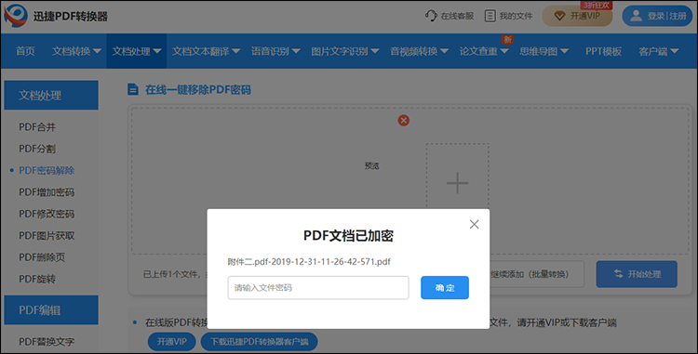Click the swap icon on 开始处理 button
Viewport: 698px width, 354px height.
point(618,273)
